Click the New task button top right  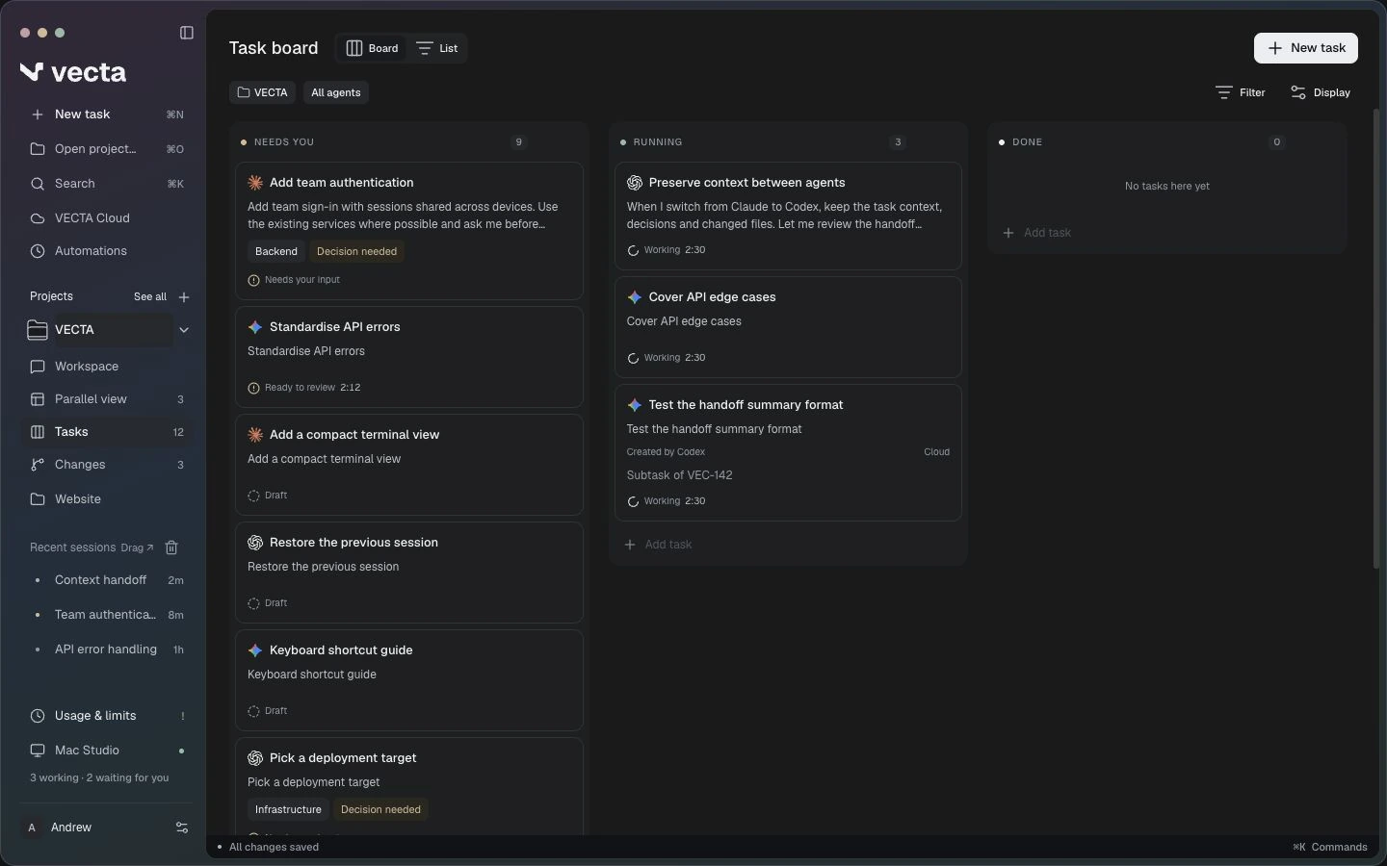pos(1306,48)
